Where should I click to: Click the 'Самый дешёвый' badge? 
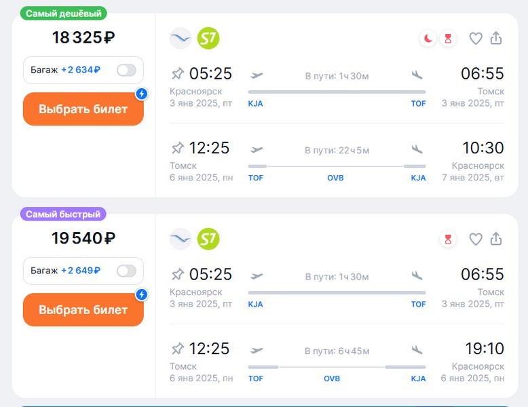click(63, 14)
